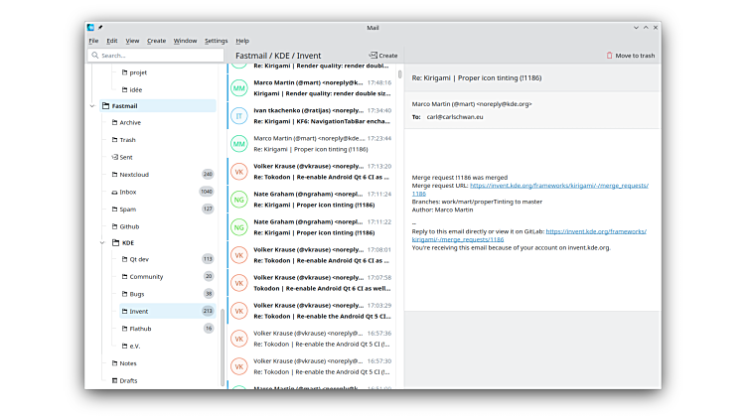Click the Move to trash button

pos(631,56)
